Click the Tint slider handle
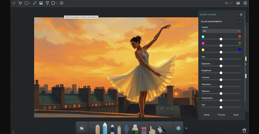259x134 pixels. click(221, 107)
